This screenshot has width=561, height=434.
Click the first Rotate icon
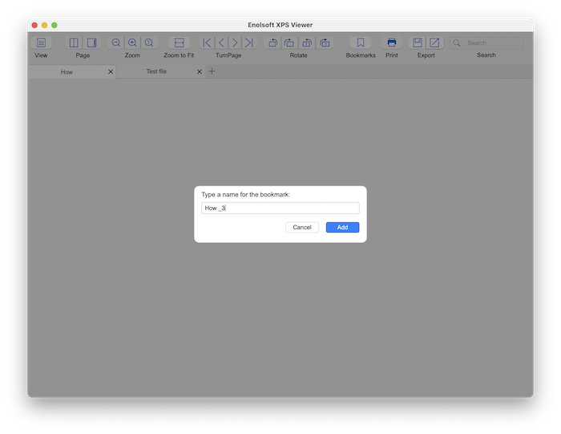click(x=273, y=43)
